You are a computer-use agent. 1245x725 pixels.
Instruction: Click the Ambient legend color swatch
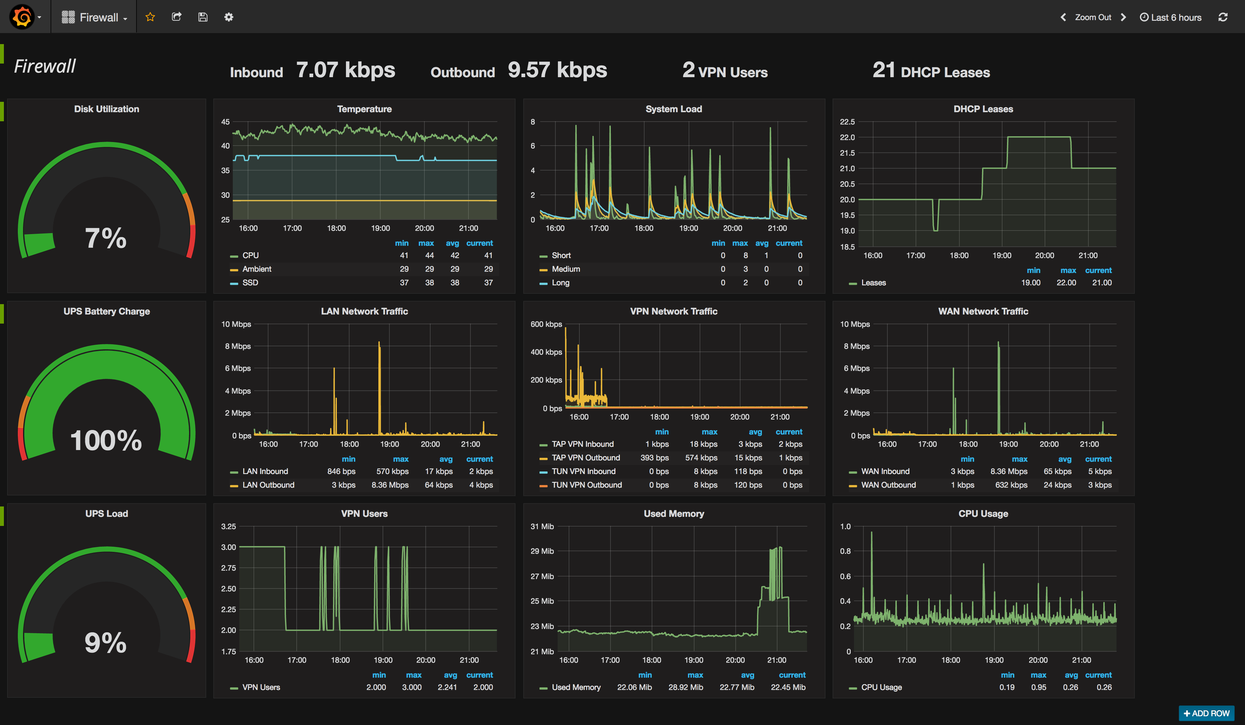tap(234, 270)
